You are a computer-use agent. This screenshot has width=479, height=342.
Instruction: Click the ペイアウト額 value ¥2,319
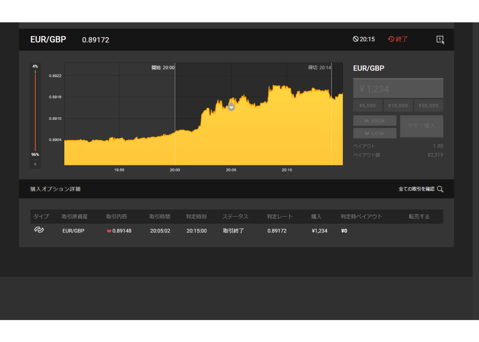[x=435, y=155]
